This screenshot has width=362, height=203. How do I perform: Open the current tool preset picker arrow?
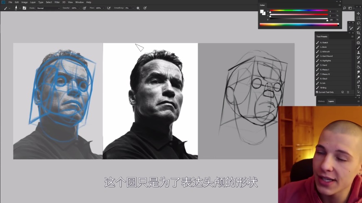pyautogui.click(x=9, y=8)
